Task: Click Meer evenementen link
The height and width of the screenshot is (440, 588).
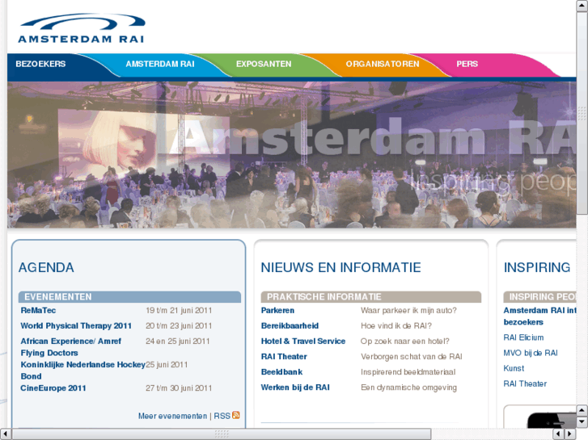Action: click(172, 416)
